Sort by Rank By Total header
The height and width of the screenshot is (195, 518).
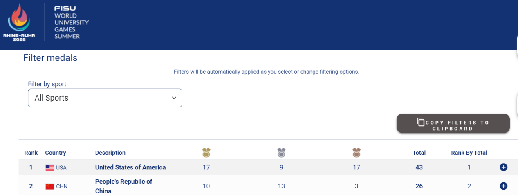point(469,153)
